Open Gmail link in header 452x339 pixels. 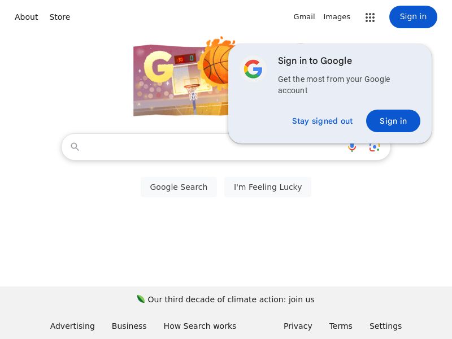pyautogui.click(x=304, y=17)
